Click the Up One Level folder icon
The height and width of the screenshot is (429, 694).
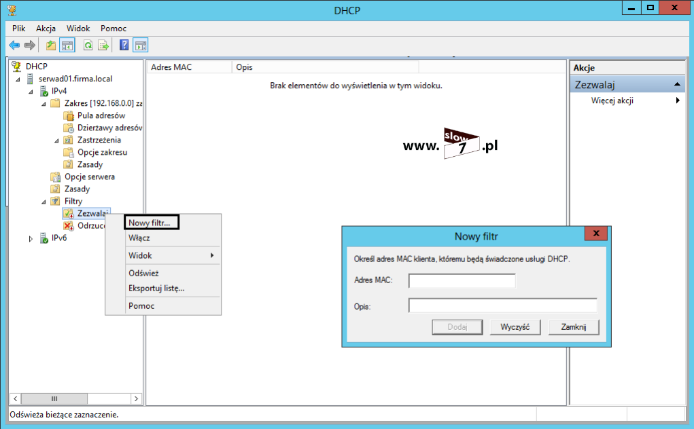pyautogui.click(x=51, y=45)
